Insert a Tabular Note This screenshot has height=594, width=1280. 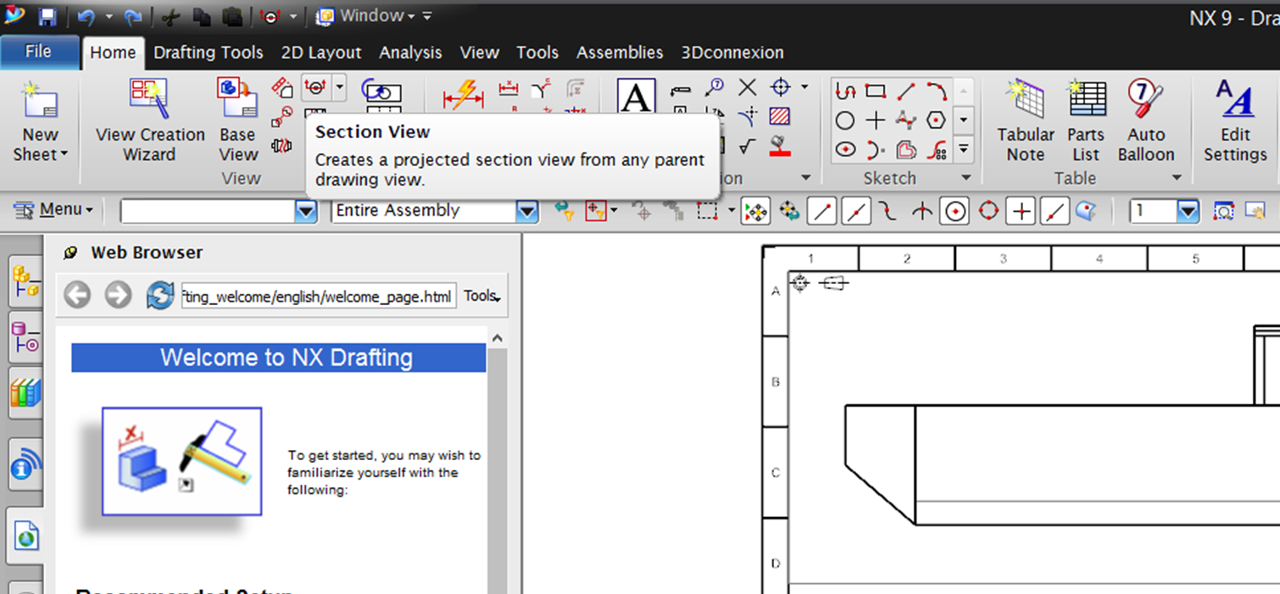(x=1025, y=122)
